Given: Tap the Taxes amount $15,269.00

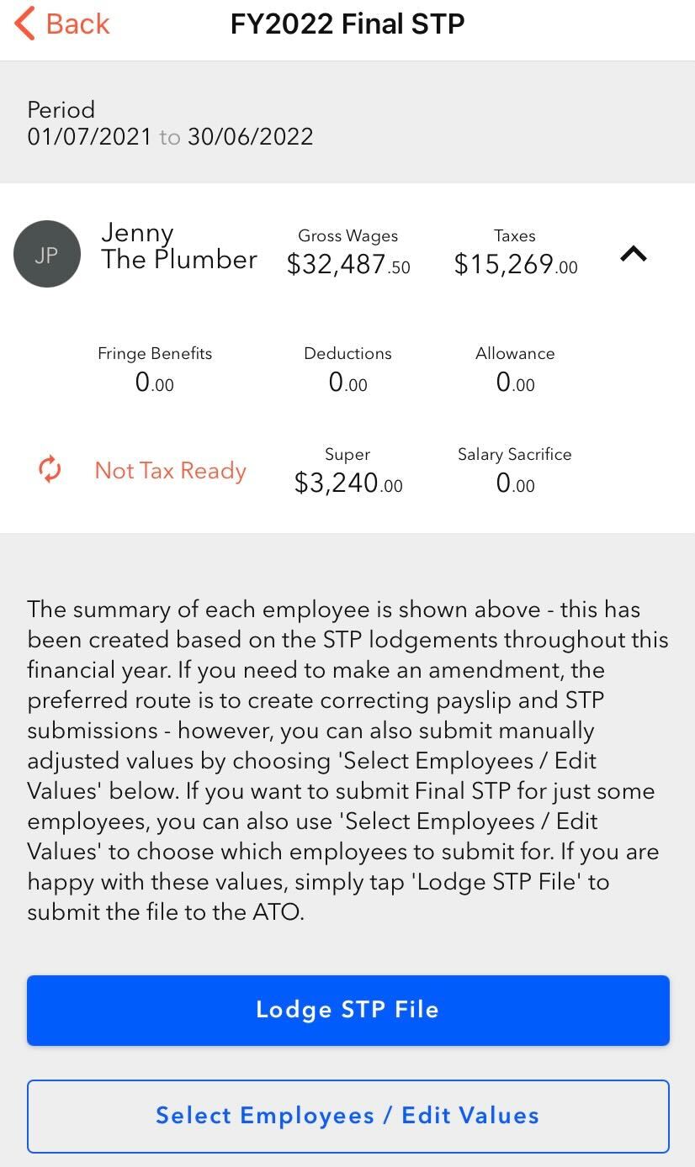Looking at the screenshot, I should pyautogui.click(x=515, y=264).
